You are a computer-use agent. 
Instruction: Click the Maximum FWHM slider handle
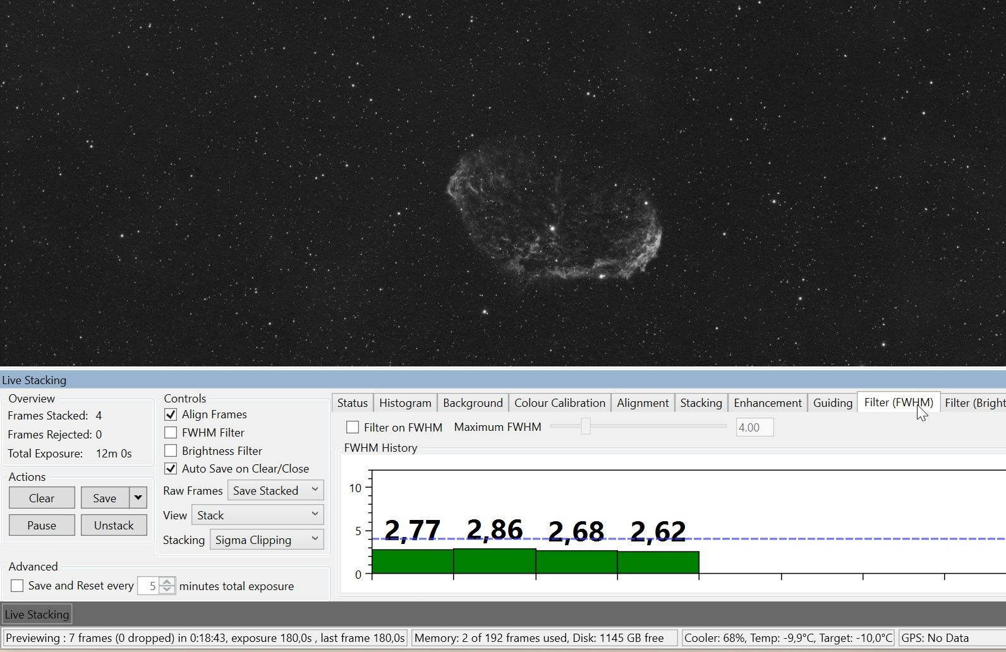tap(586, 426)
